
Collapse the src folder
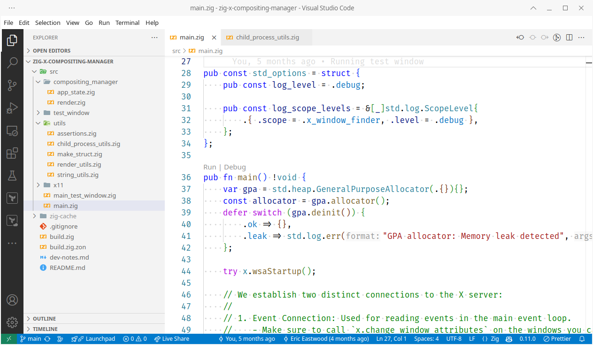tap(94, 72)
